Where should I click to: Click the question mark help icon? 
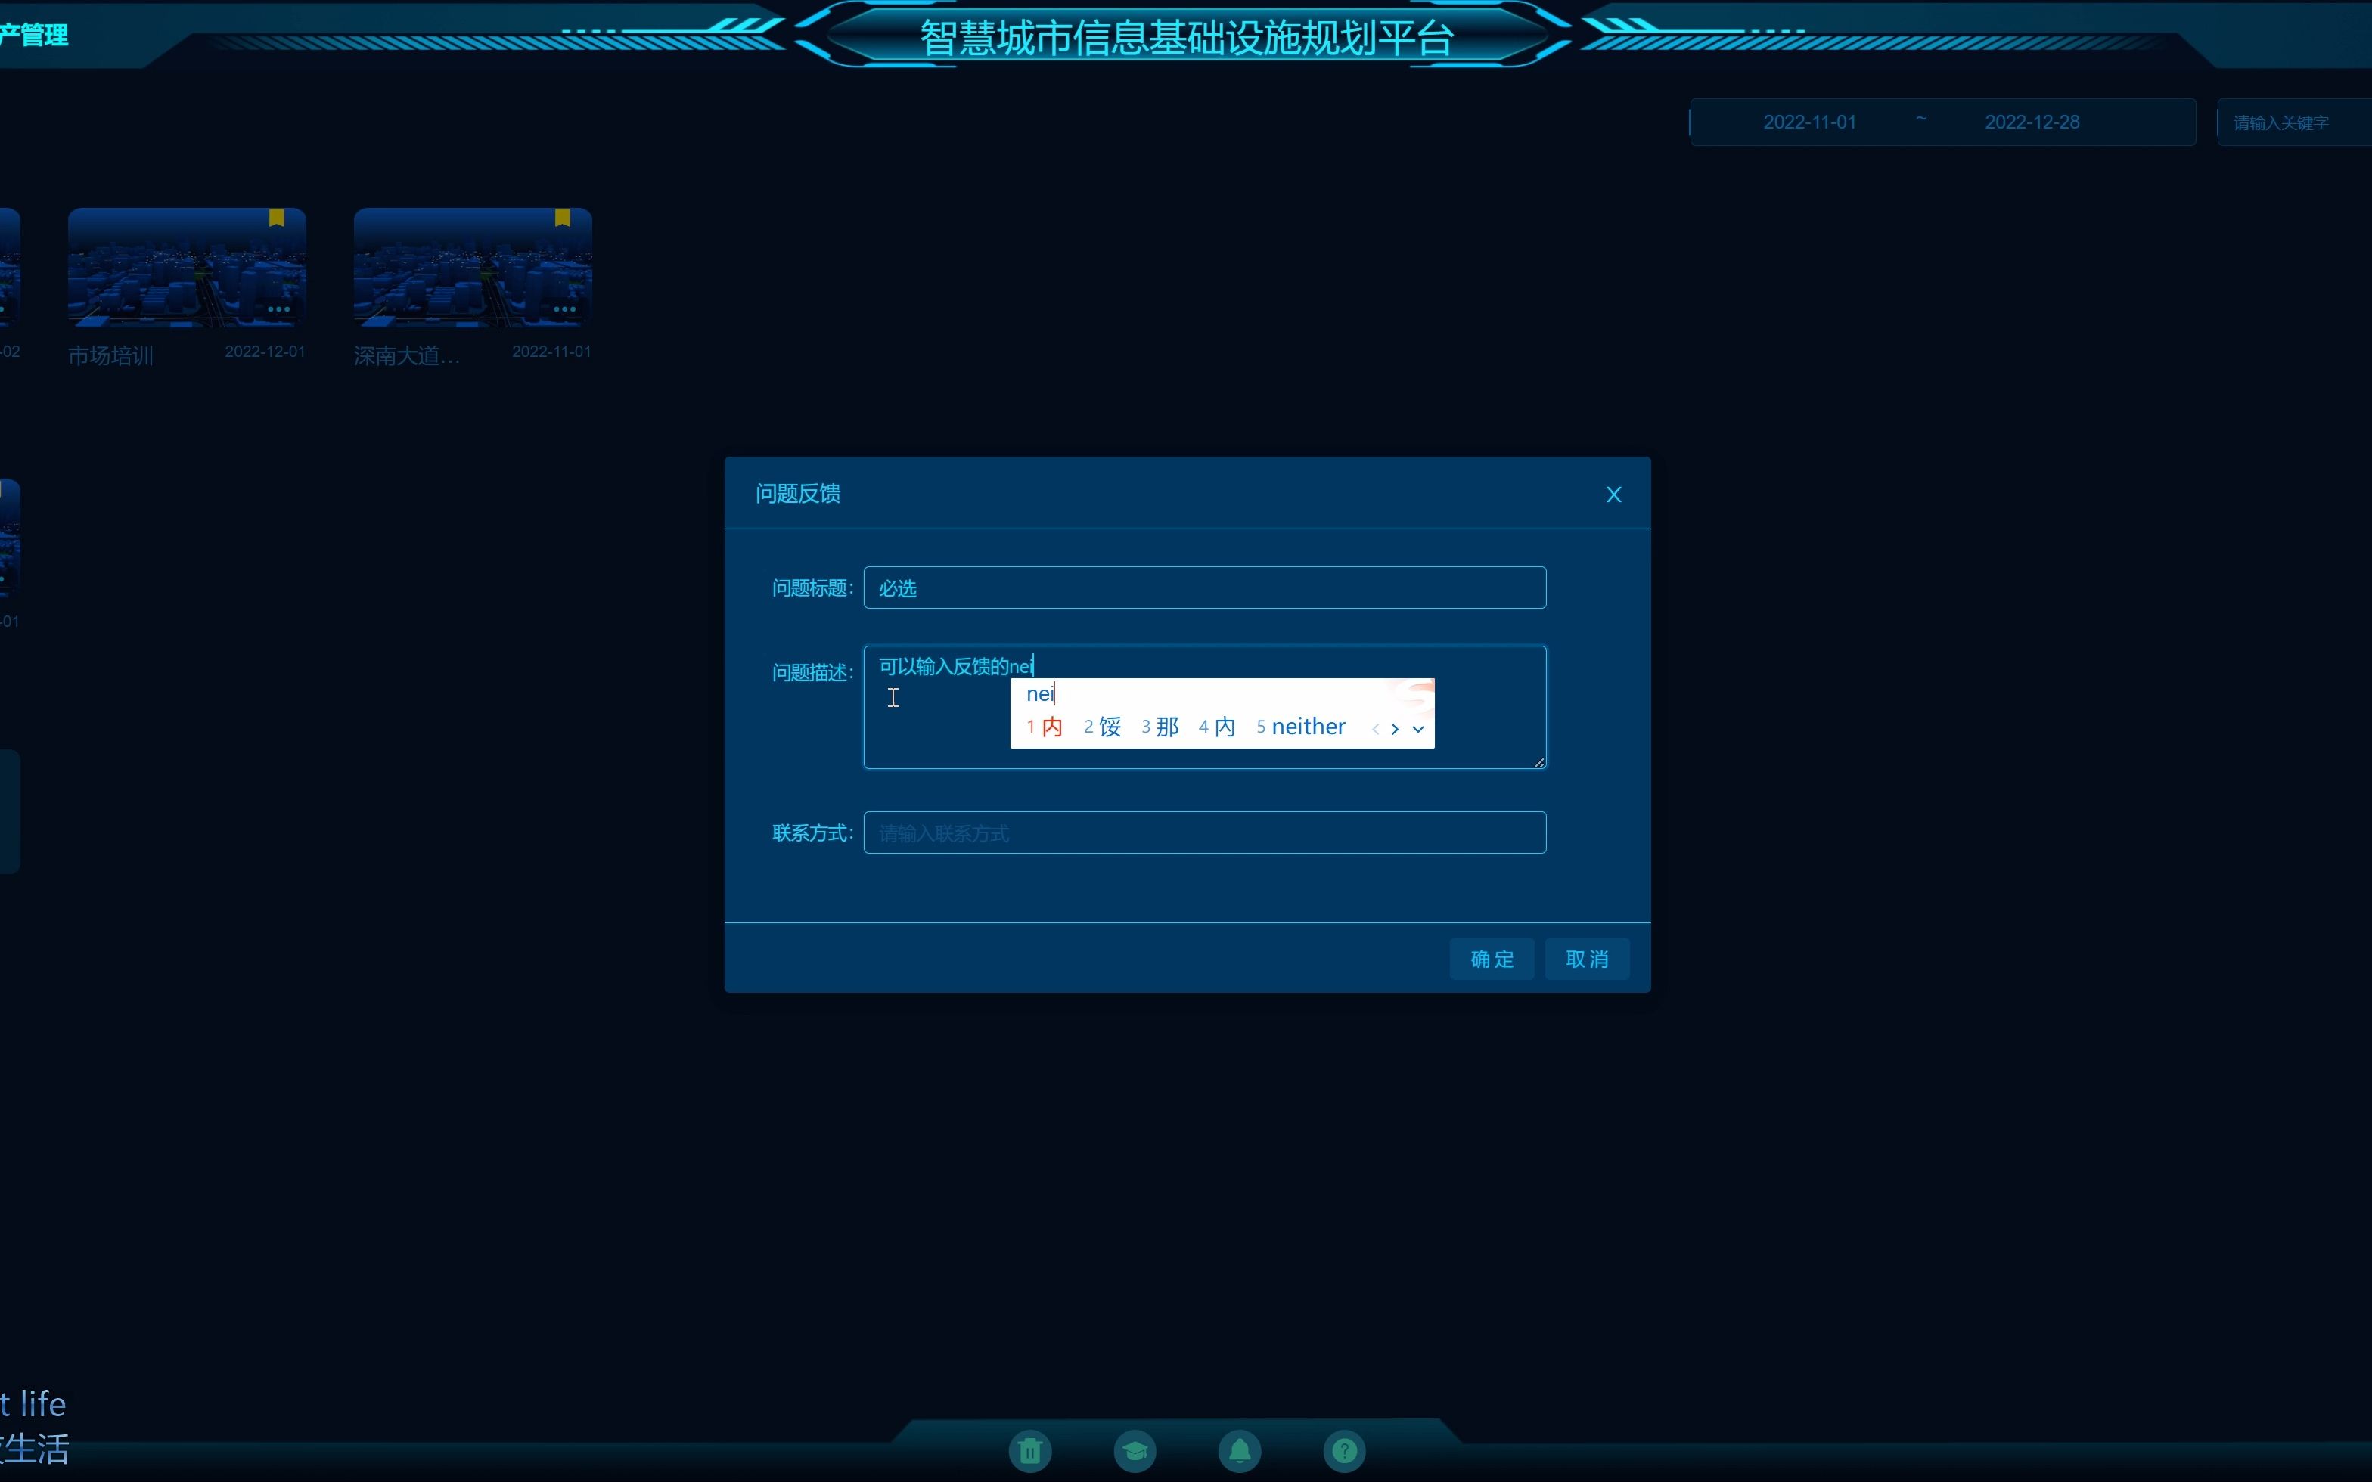click(1345, 1451)
